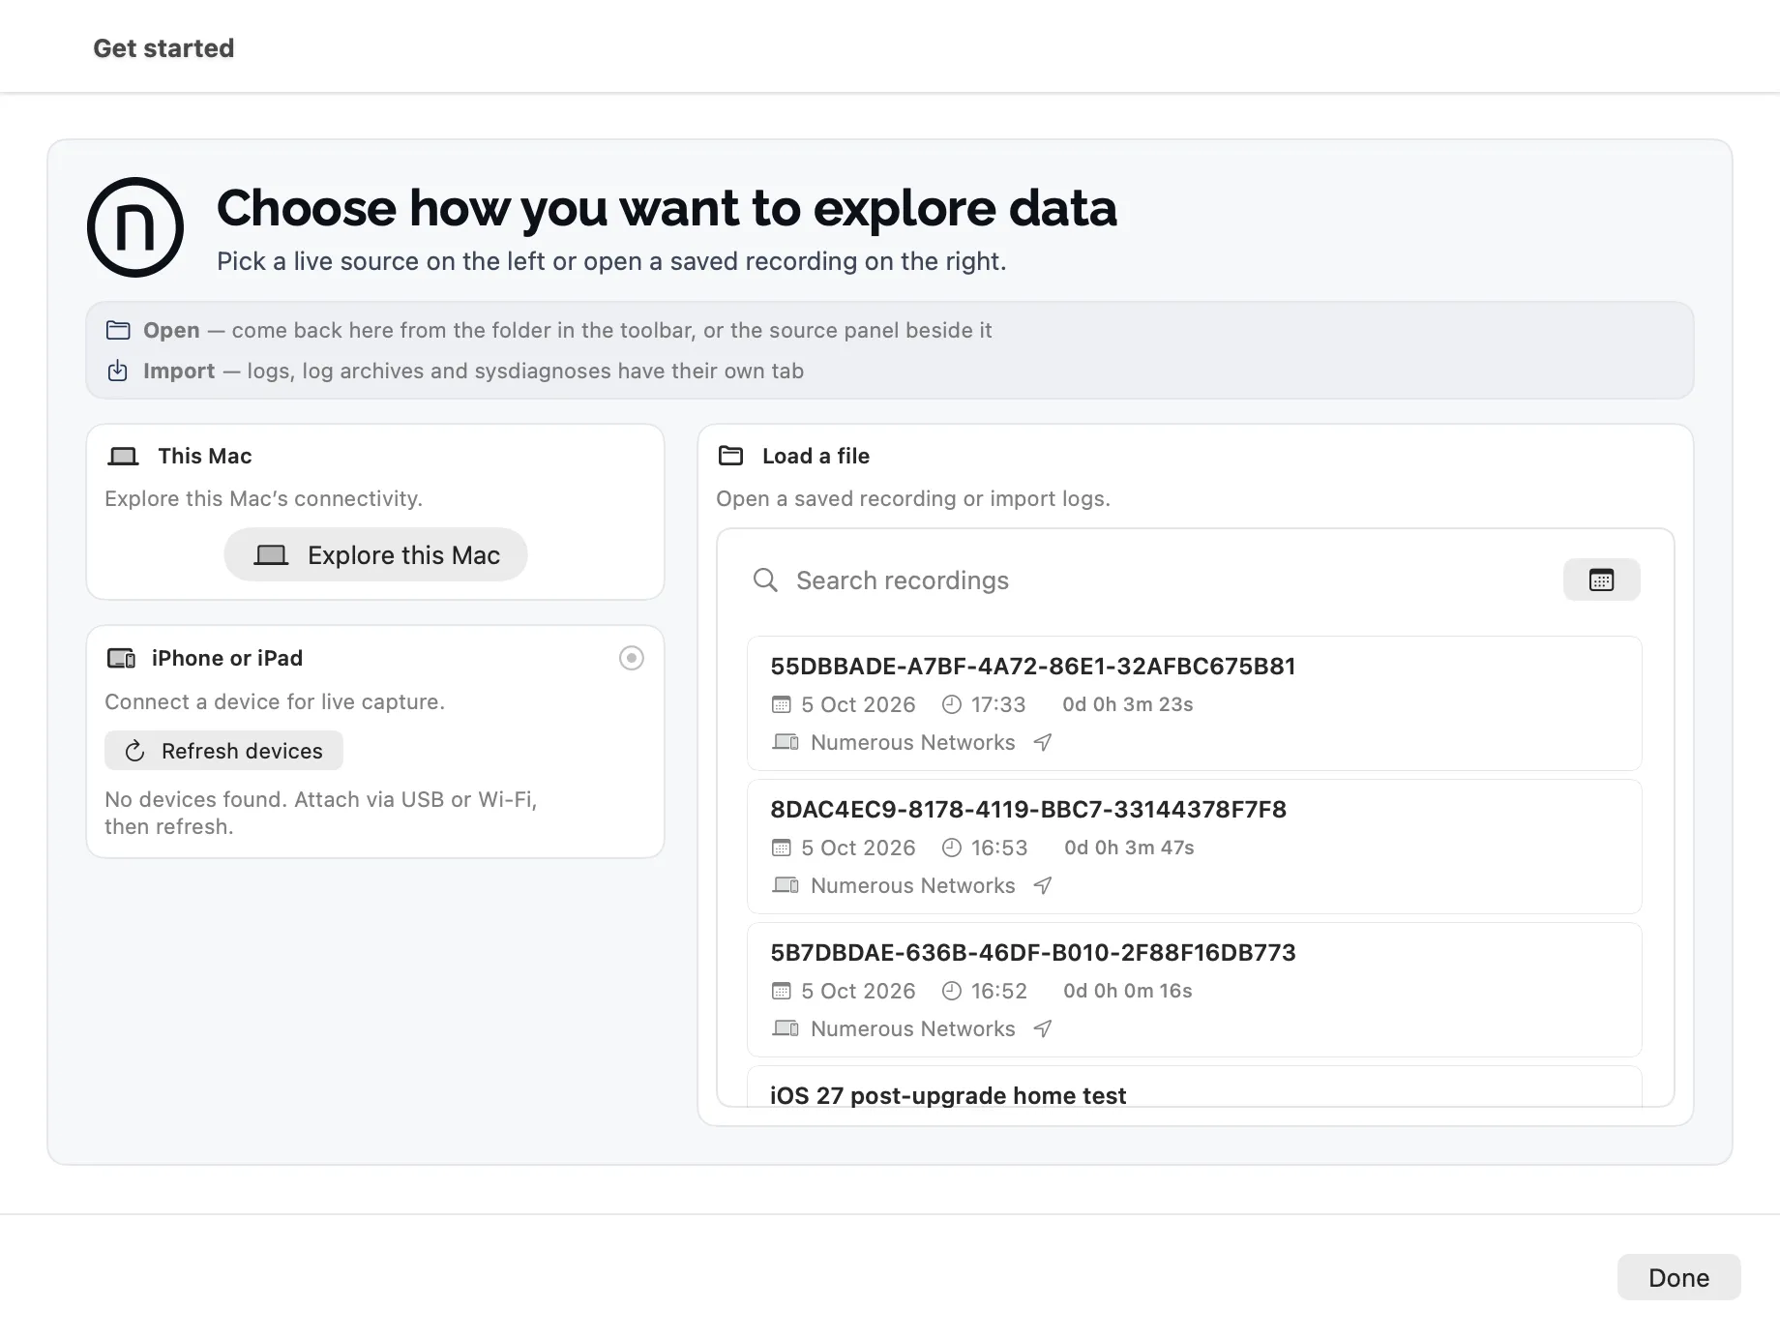The width and height of the screenshot is (1780, 1339).
Task: Click the location arrow on the 5B7DBDAE recording
Action: (1043, 1028)
